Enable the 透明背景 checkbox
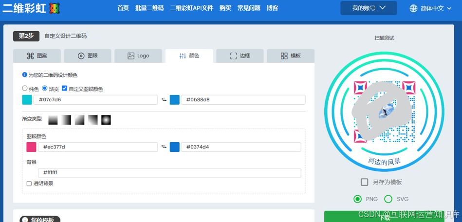Viewport: 462px width, 222px height. click(x=29, y=184)
